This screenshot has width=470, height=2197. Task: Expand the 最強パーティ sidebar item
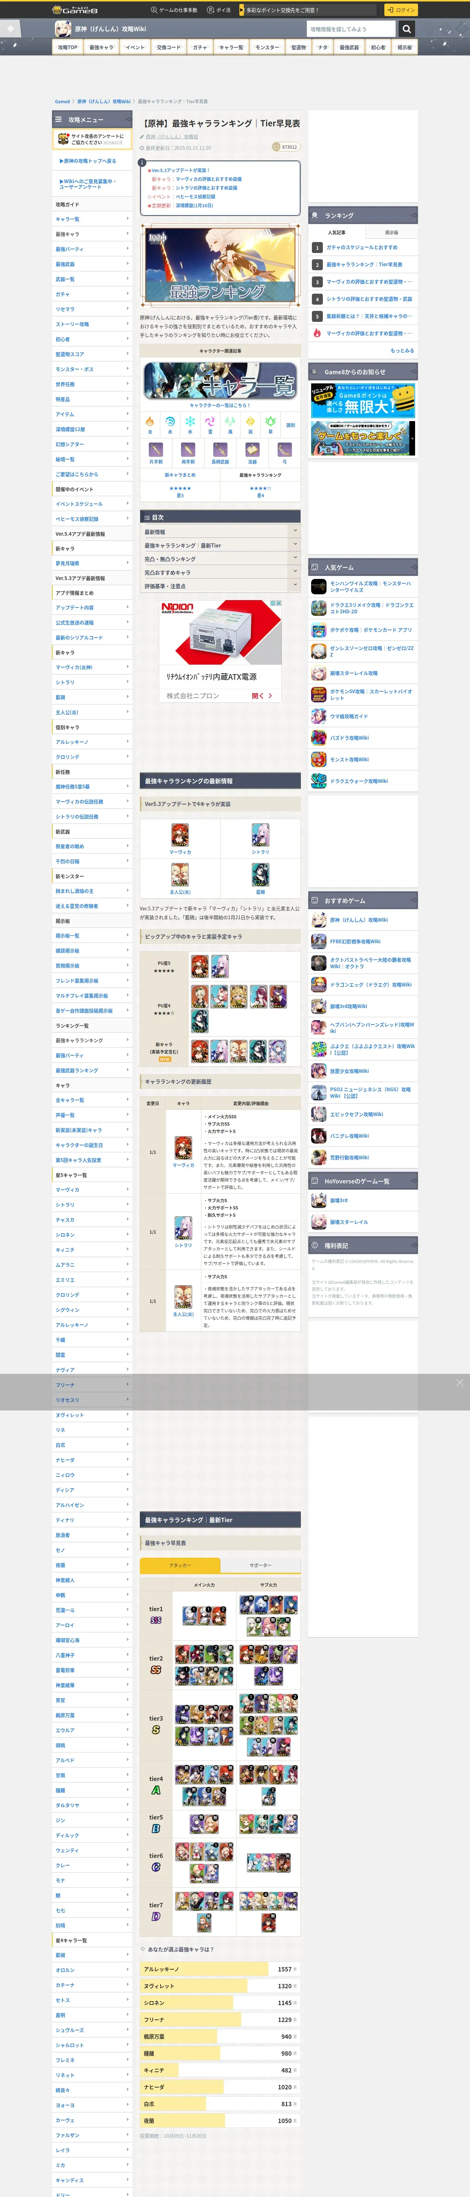(92, 249)
